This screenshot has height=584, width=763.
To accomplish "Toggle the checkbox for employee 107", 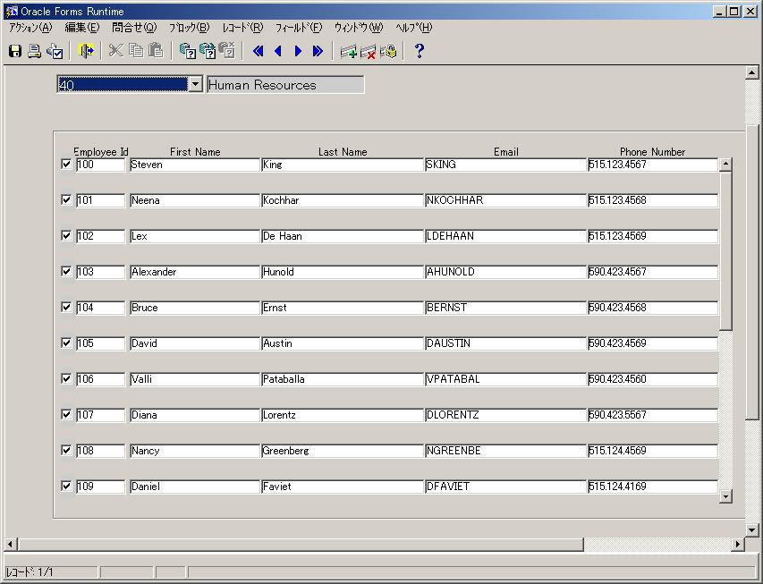I will tap(67, 414).
